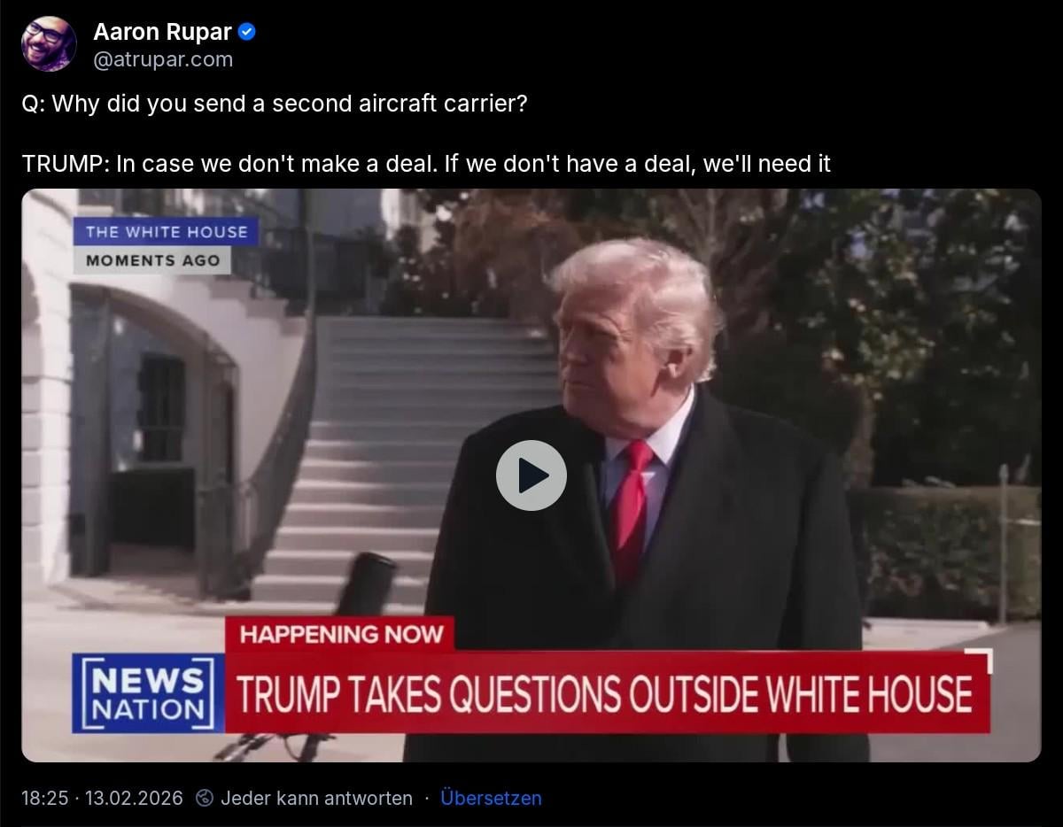Click the MOMENTS AGO tag in the video
Screen dimensions: 1063x827
point(152,260)
